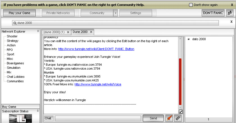236x123 pixels.
Task: Open the Private Networks section
Action: [58, 13]
